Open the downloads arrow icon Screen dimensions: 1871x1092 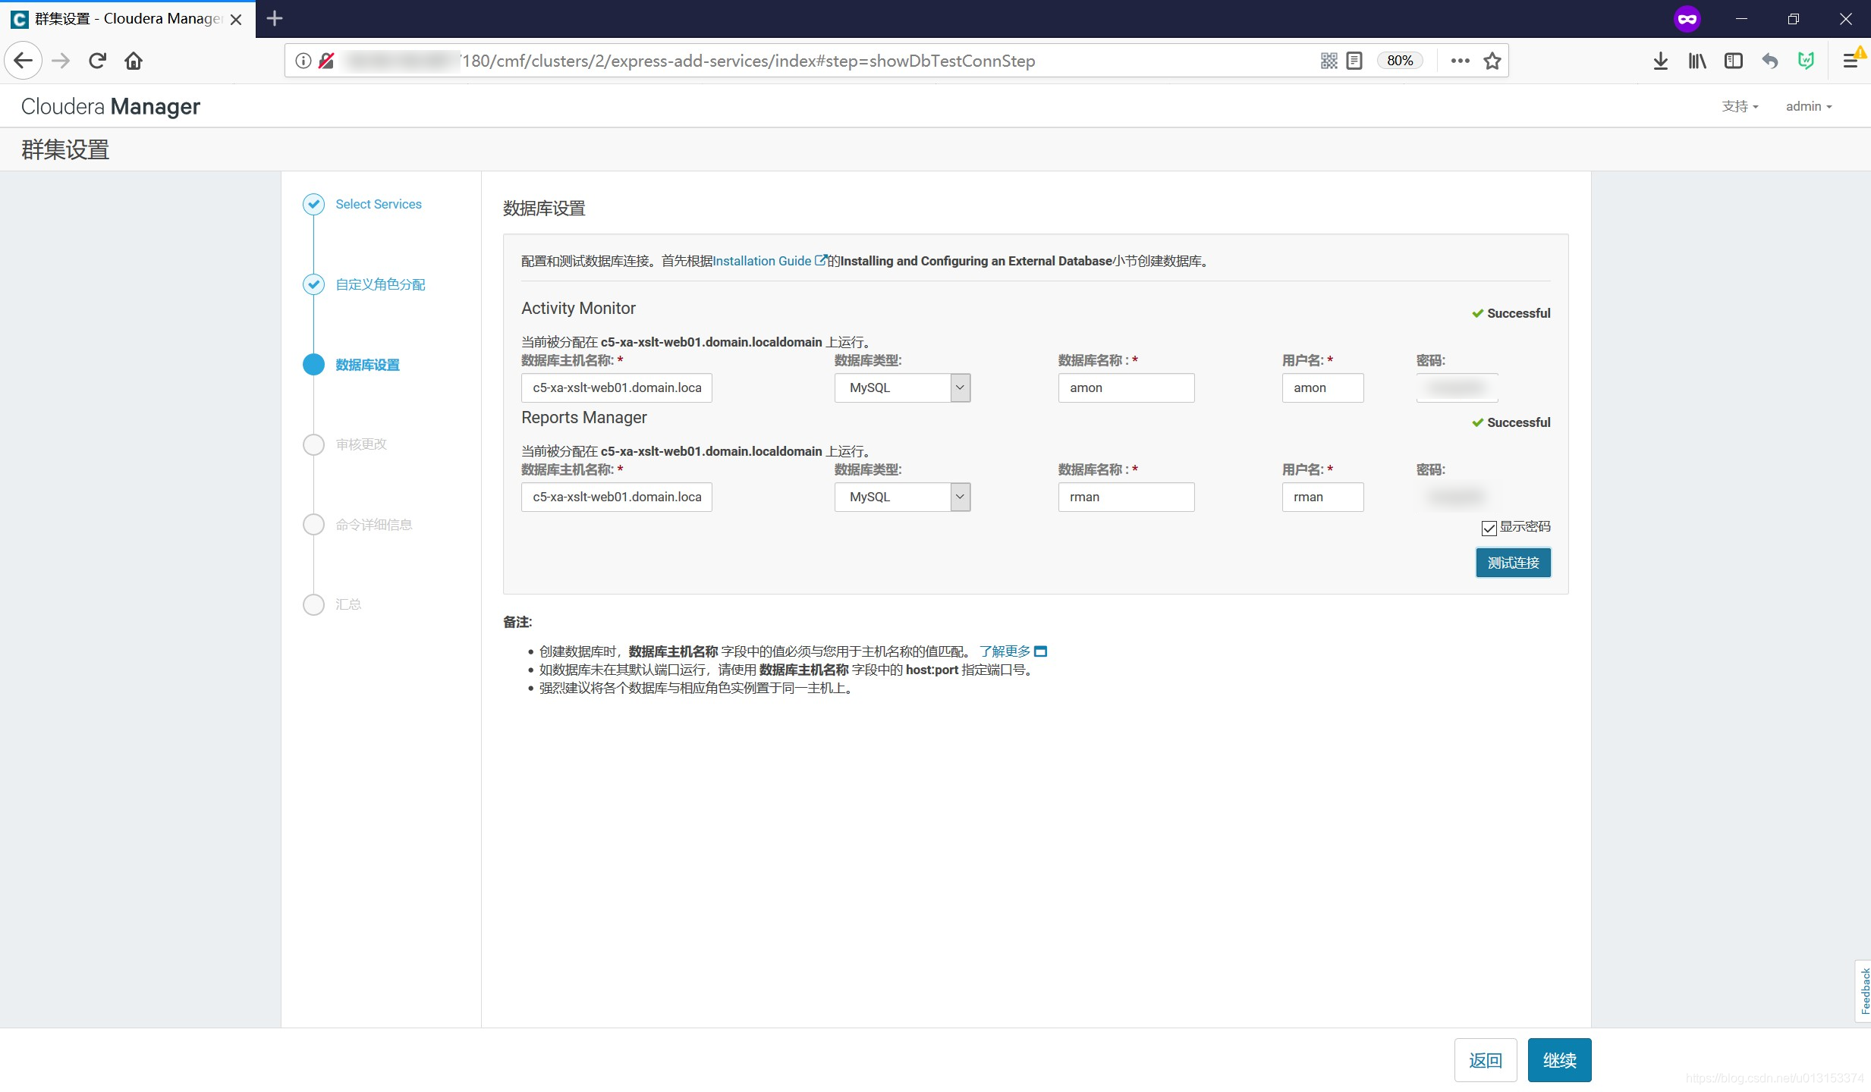pos(1660,61)
